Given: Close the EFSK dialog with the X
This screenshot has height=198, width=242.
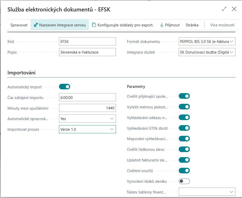Looking at the screenshot, I should tap(234, 9).
